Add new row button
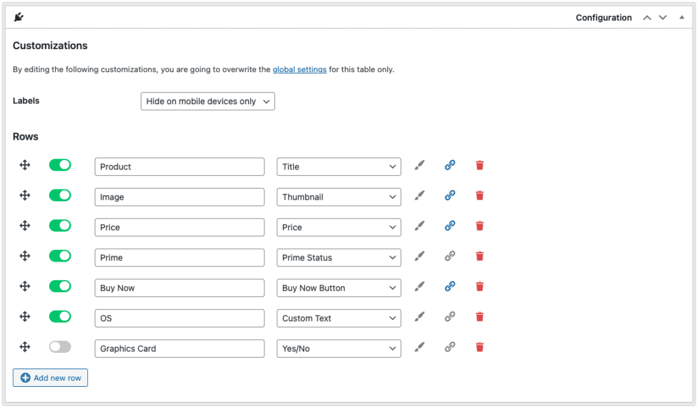Viewport: 698px width, 408px height. click(50, 378)
